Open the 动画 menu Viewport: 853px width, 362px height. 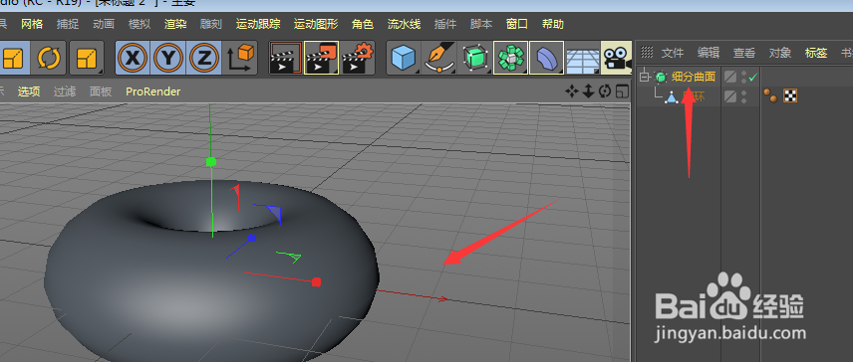click(104, 25)
